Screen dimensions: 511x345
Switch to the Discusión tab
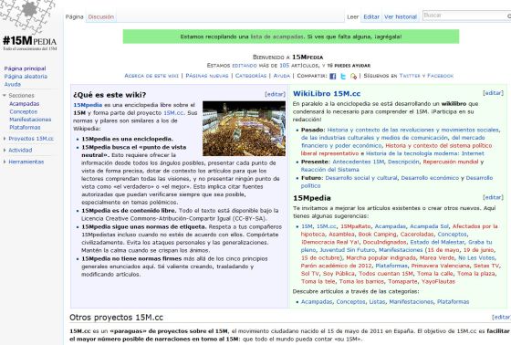pos(100,17)
